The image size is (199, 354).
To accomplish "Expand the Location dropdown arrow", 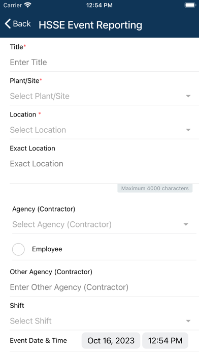I will pyautogui.click(x=188, y=130).
